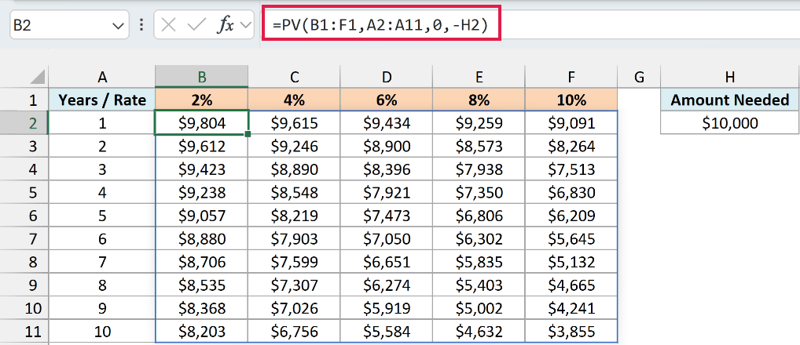
Task: Click the 8% rate header cell
Action: (479, 100)
